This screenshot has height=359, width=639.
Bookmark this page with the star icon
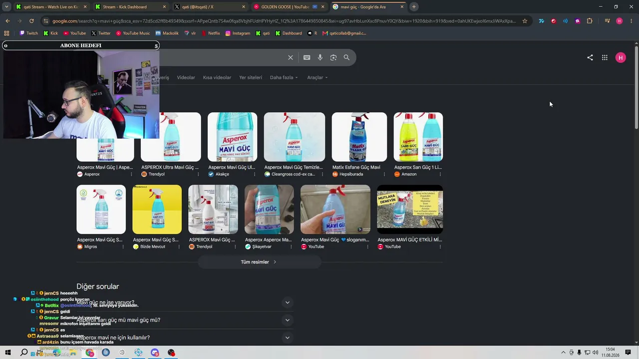point(525,21)
